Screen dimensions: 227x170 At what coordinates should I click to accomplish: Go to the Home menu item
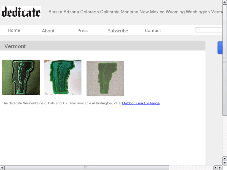14,30
